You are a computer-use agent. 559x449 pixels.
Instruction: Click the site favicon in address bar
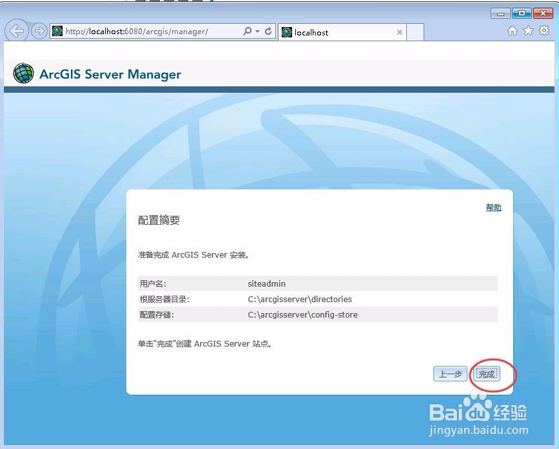[57, 32]
